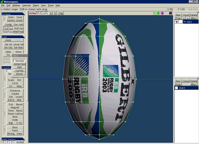199x144 pixels.
Task: Click the magenta rotate view icon
Action: point(162,13)
